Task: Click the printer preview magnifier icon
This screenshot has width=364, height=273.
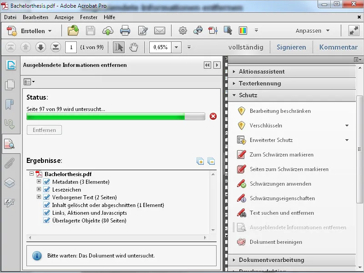Action: click(198, 30)
